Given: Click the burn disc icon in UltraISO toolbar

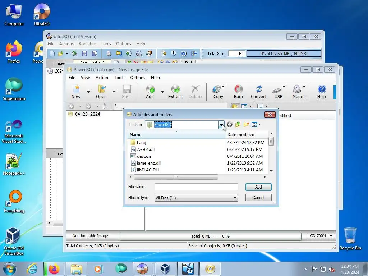Looking at the screenshot, I should pos(149,54).
